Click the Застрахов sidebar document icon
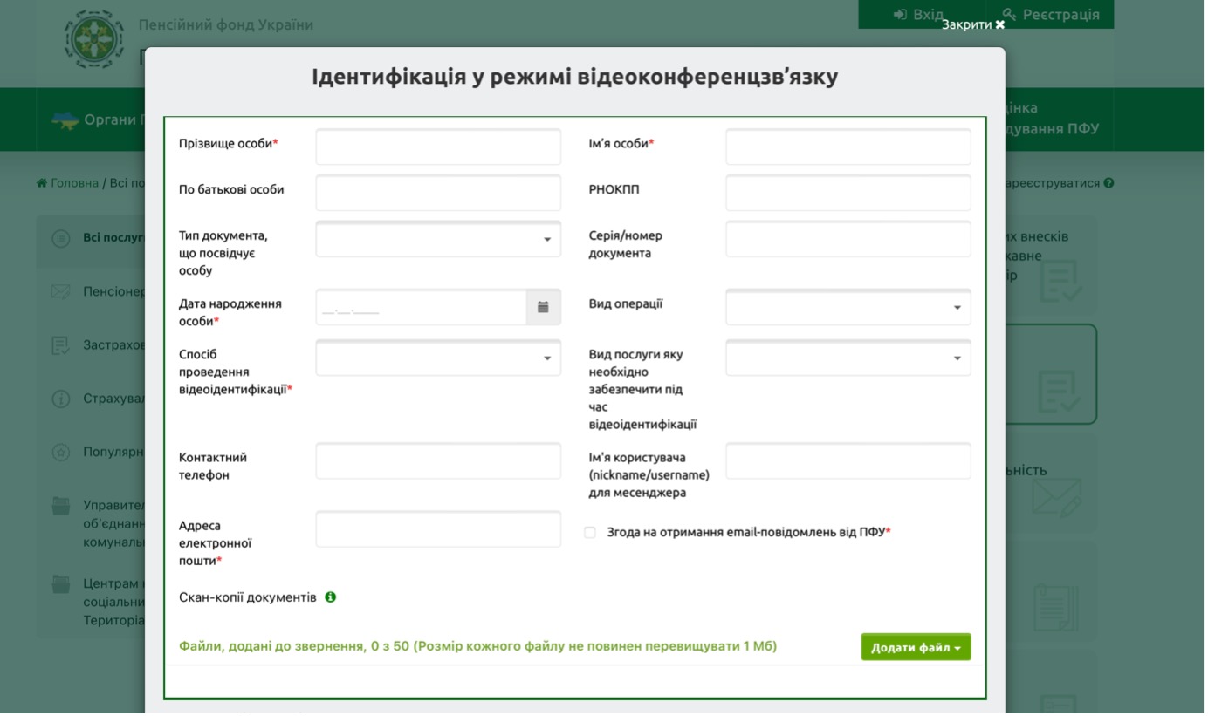The height and width of the screenshot is (716, 1208). [60, 346]
